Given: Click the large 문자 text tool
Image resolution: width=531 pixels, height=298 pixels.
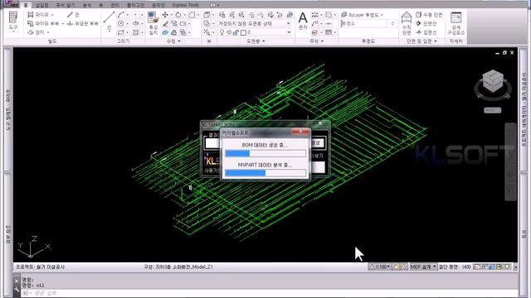Looking at the screenshot, I should [303, 20].
